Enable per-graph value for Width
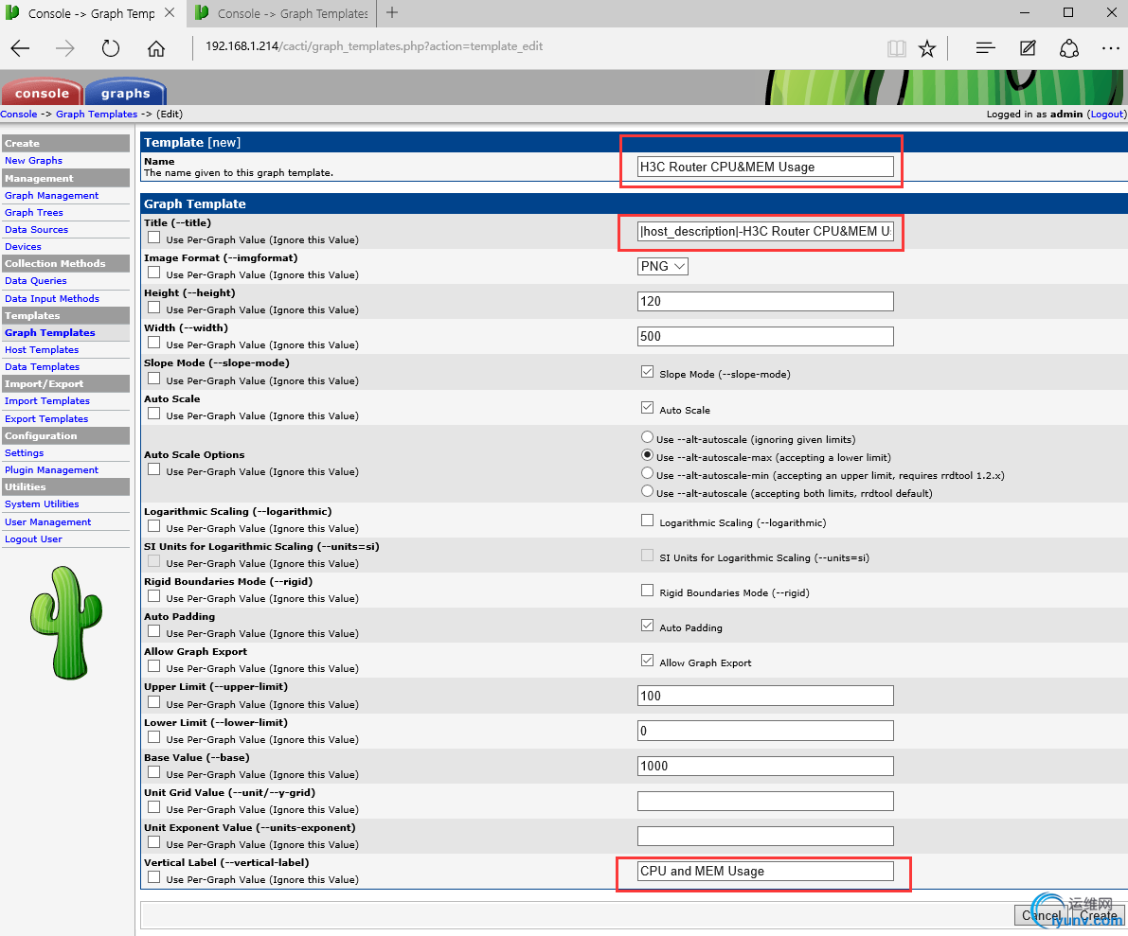This screenshot has height=936, width=1128. pyautogui.click(x=154, y=343)
